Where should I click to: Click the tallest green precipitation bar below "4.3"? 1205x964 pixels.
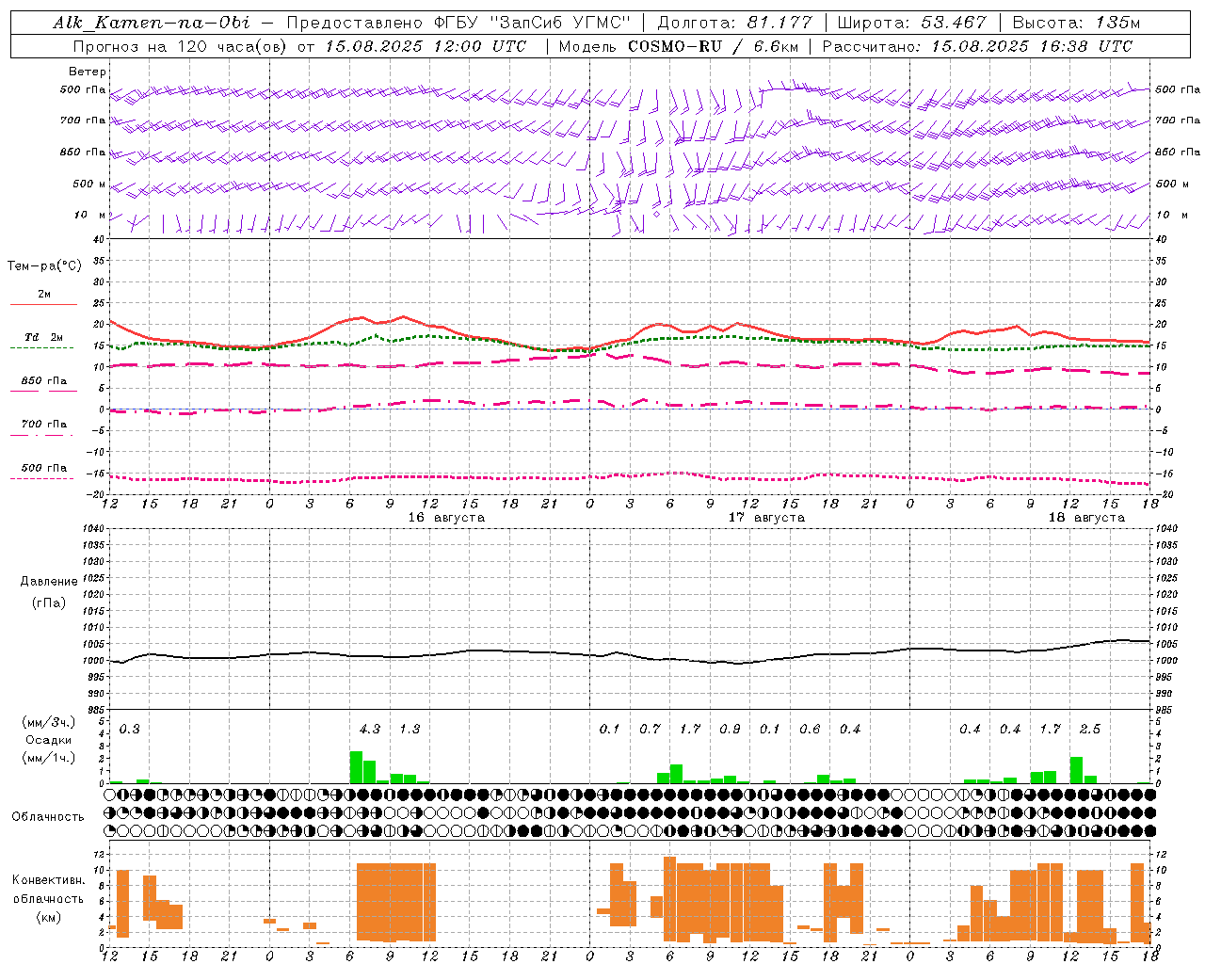pyautogui.click(x=356, y=767)
